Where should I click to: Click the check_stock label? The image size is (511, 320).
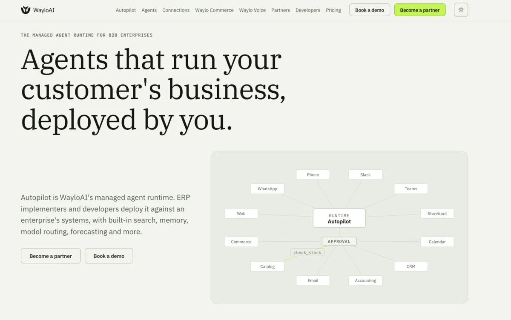pyautogui.click(x=307, y=252)
